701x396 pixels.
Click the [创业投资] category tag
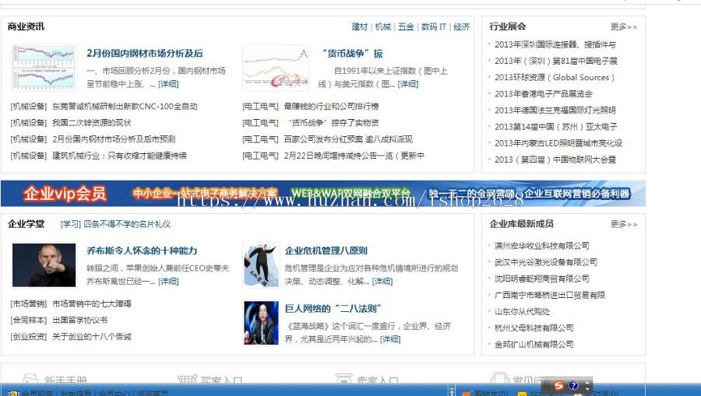(28, 337)
